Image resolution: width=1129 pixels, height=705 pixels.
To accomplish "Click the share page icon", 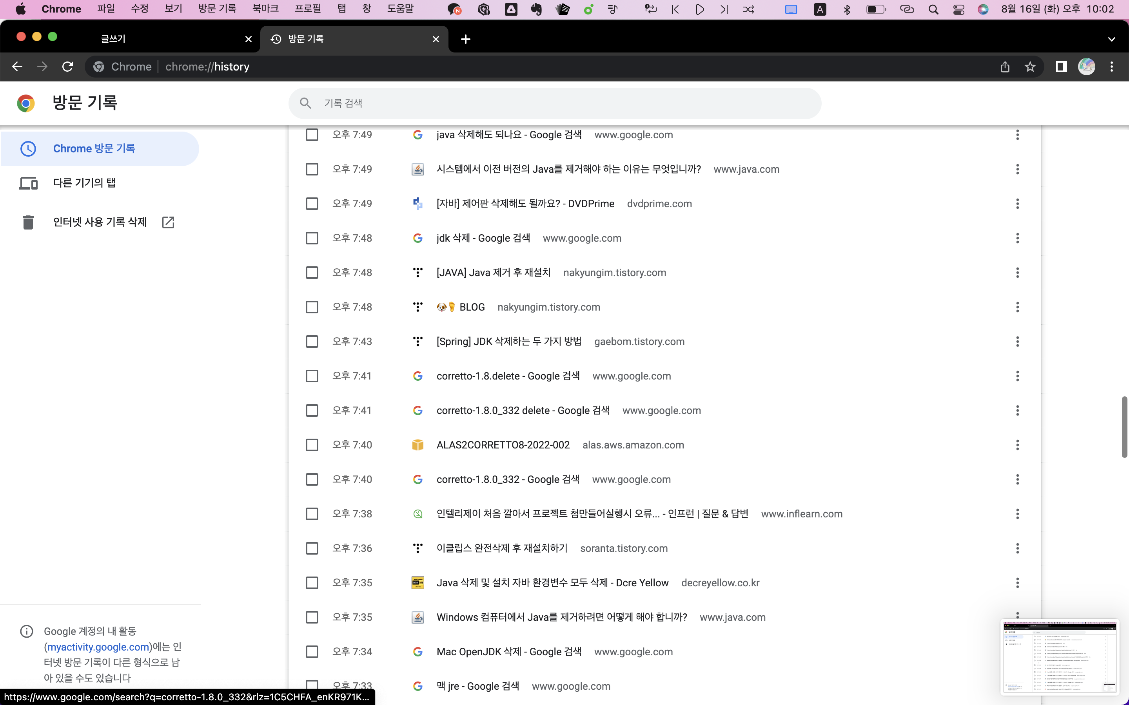I will [x=1005, y=67].
